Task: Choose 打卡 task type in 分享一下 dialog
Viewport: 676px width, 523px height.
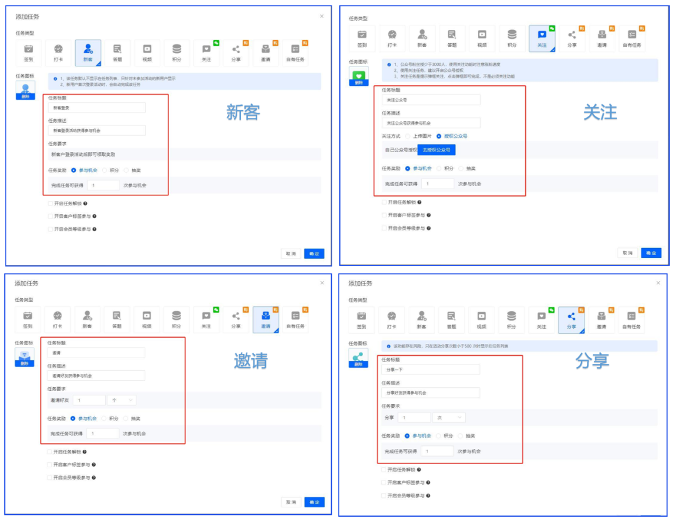Action: 391,320
